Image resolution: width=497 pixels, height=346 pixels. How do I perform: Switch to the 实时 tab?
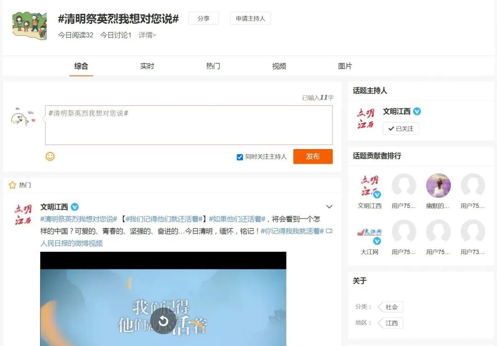[x=146, y=66]
